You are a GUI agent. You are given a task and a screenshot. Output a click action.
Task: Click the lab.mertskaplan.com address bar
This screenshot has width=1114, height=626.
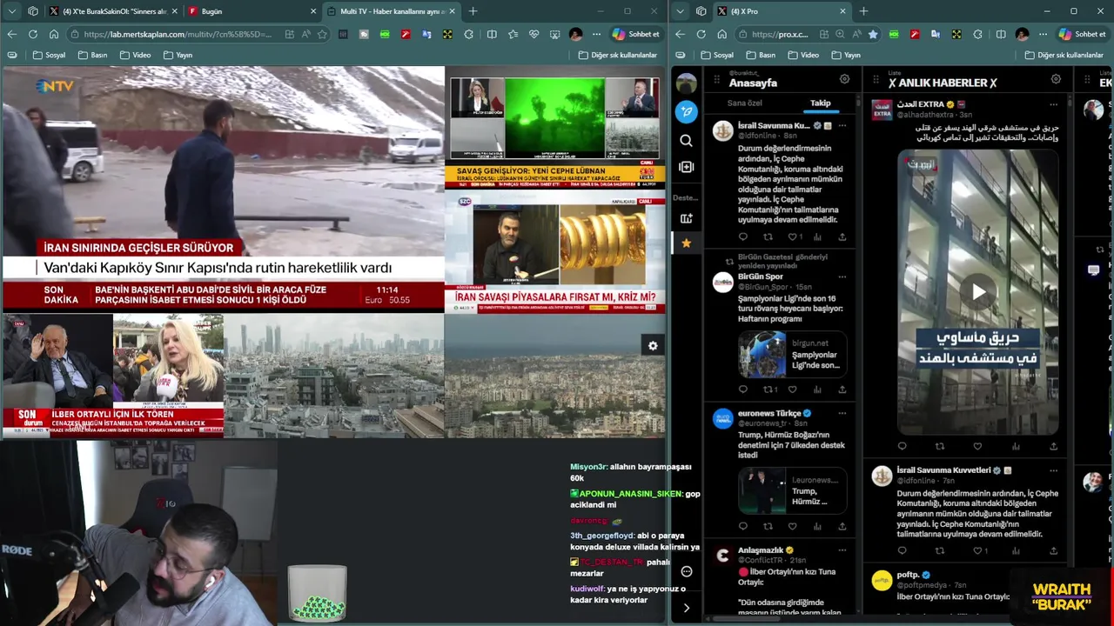click(x=178, y=34)
